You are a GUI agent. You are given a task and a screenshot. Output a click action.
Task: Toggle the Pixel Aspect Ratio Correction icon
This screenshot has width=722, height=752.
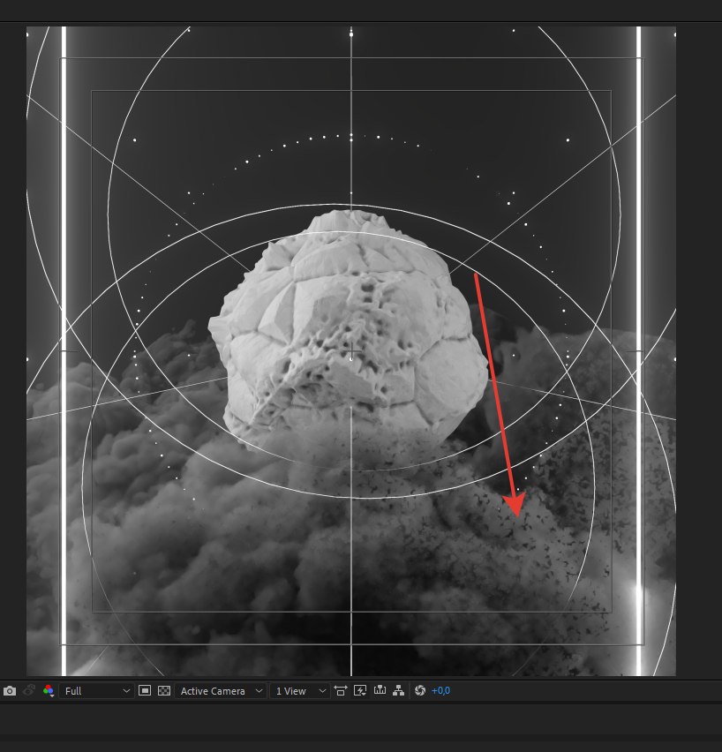pyautogui.click(x=341, y=690)
